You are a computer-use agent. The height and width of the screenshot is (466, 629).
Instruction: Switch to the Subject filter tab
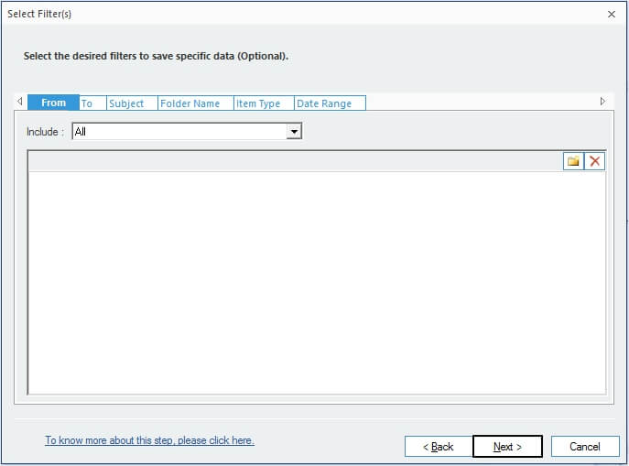[132, 103]
